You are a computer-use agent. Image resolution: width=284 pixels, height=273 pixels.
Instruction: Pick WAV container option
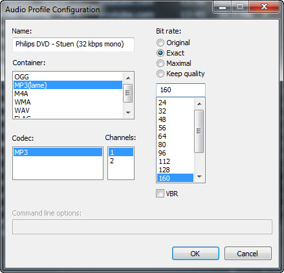(68, 110)
